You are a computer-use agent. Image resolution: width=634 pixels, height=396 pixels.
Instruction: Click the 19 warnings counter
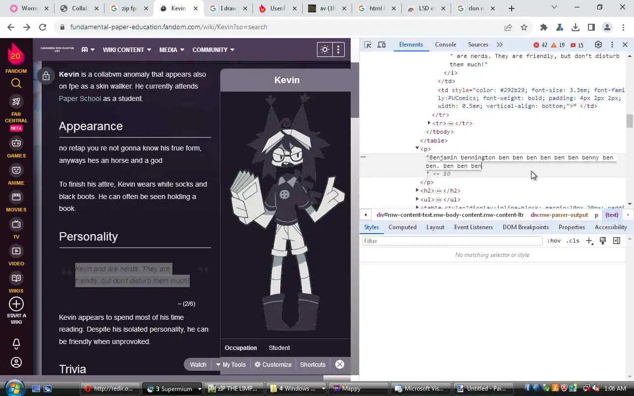(558, 45)
